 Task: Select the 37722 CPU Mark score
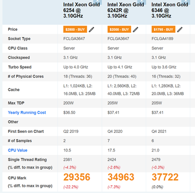tap(165, 177)
